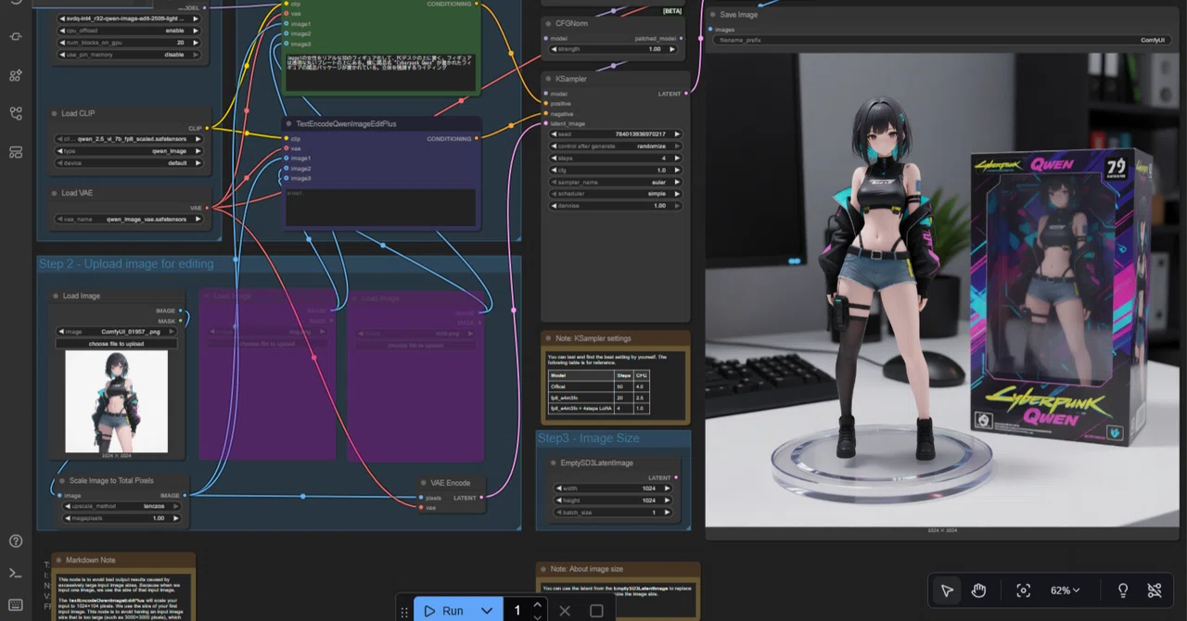Click the empty prompt box in TextEncodeQwenImageEditPlus

[x=381, y=208]
